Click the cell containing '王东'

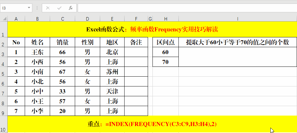click(37, 52)
